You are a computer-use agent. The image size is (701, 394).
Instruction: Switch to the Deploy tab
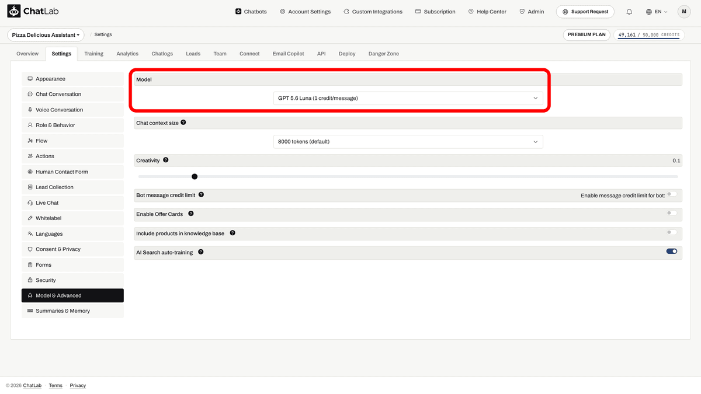[347, 54]
